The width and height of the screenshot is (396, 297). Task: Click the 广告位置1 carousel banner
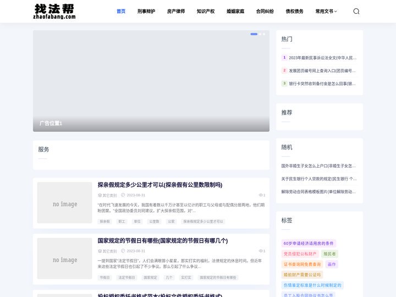click(151, 81)
